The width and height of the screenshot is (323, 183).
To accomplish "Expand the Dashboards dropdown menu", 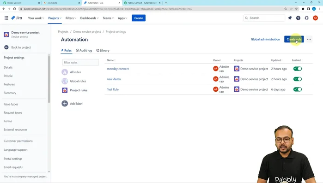I will tap(89, 18).
